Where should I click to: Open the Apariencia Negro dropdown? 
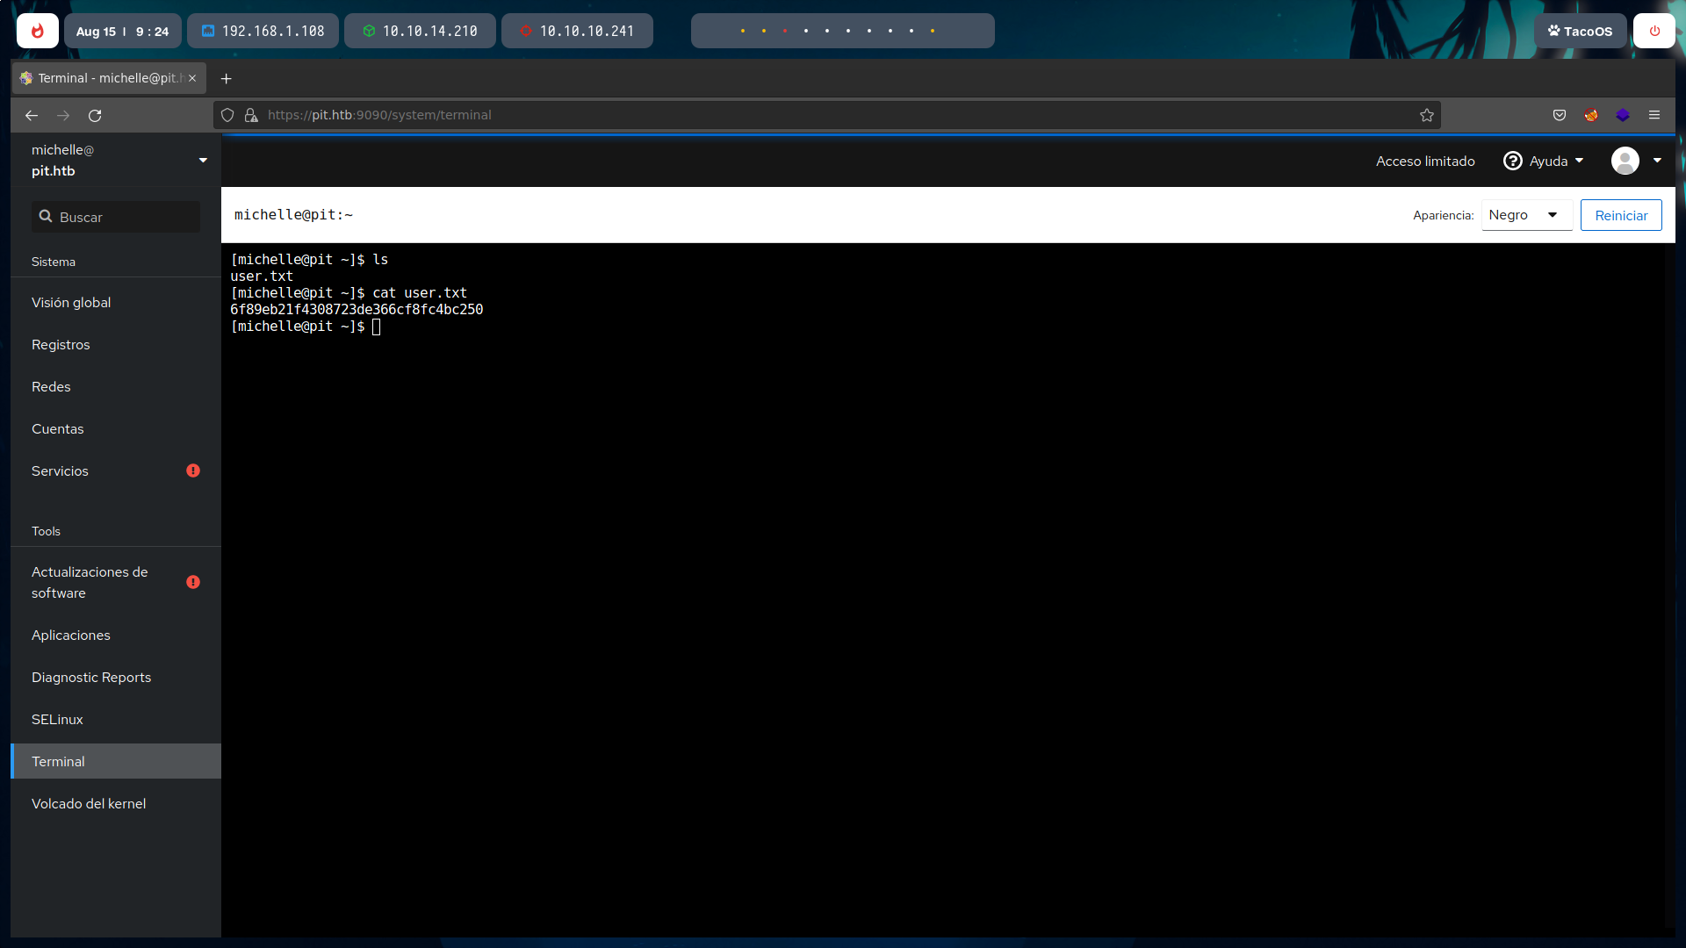[x=1526, y=215]
